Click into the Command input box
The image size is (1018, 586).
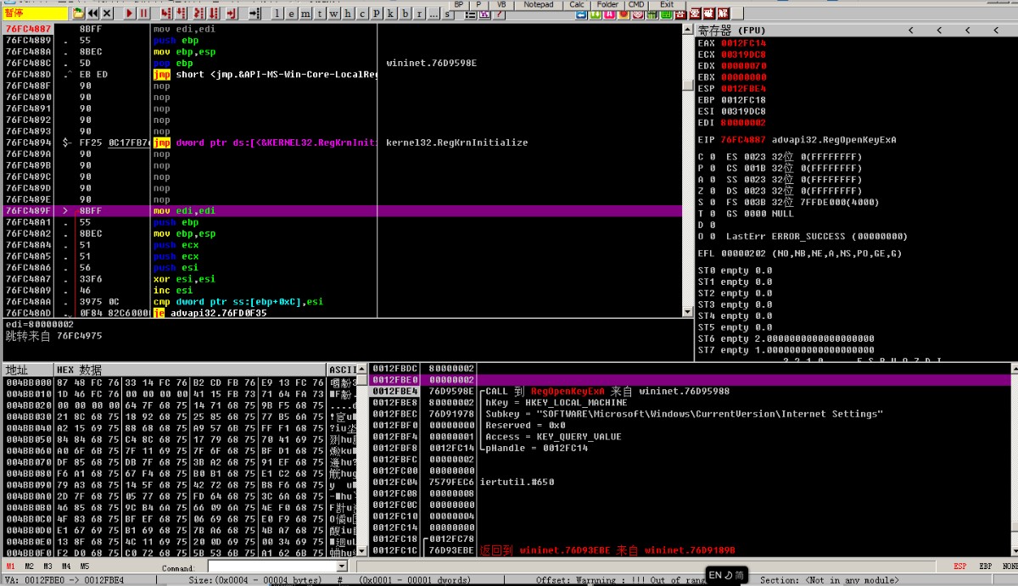271,566
